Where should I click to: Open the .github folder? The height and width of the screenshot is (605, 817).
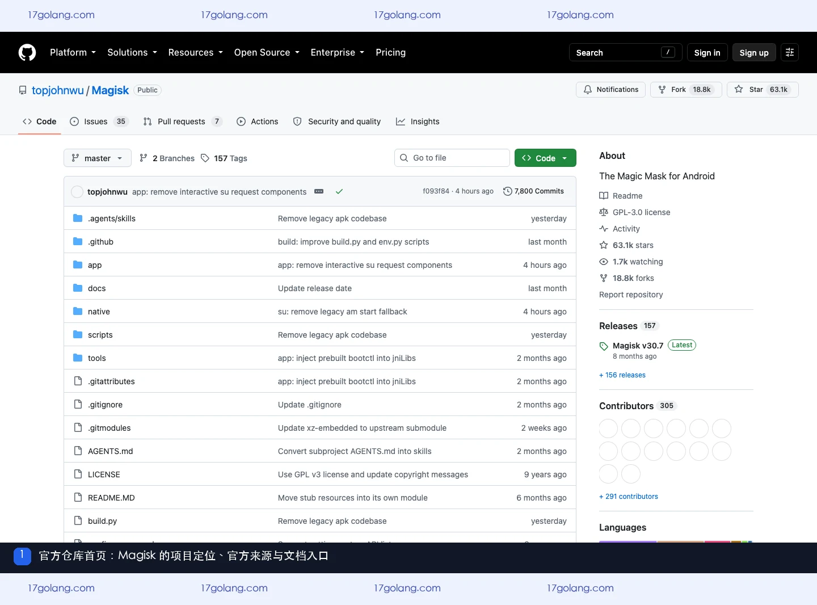click(x=100, y=242)
